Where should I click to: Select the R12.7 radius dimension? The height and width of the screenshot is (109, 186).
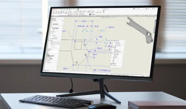coord(112,27)
